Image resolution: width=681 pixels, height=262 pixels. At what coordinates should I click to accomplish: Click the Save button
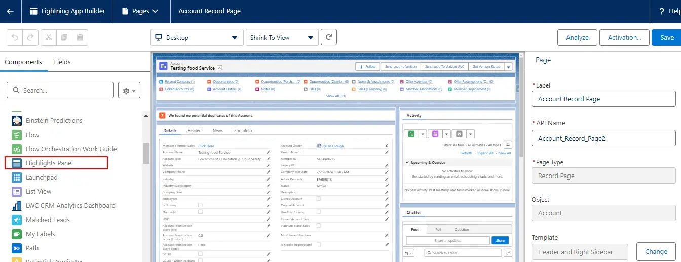click(666, 37)
